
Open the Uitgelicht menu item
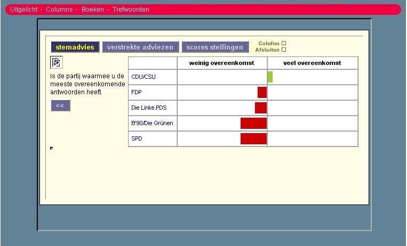click(24, 10)
